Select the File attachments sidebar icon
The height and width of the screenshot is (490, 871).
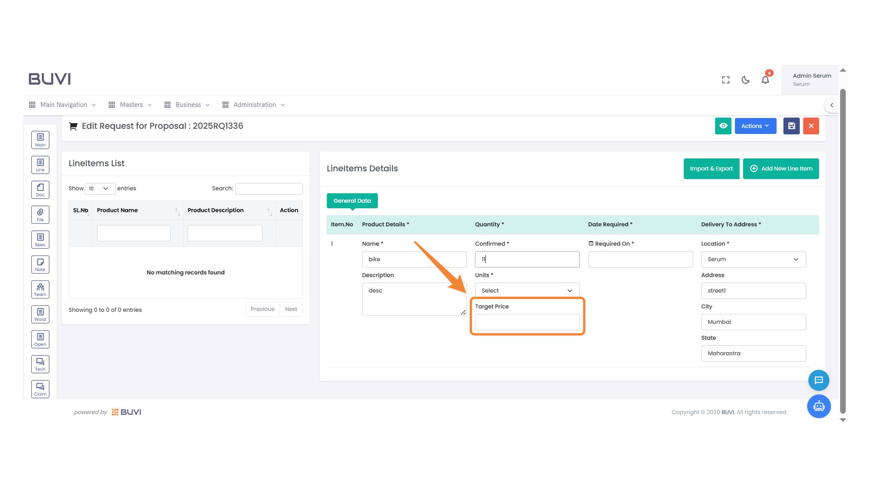click(40, 214)
